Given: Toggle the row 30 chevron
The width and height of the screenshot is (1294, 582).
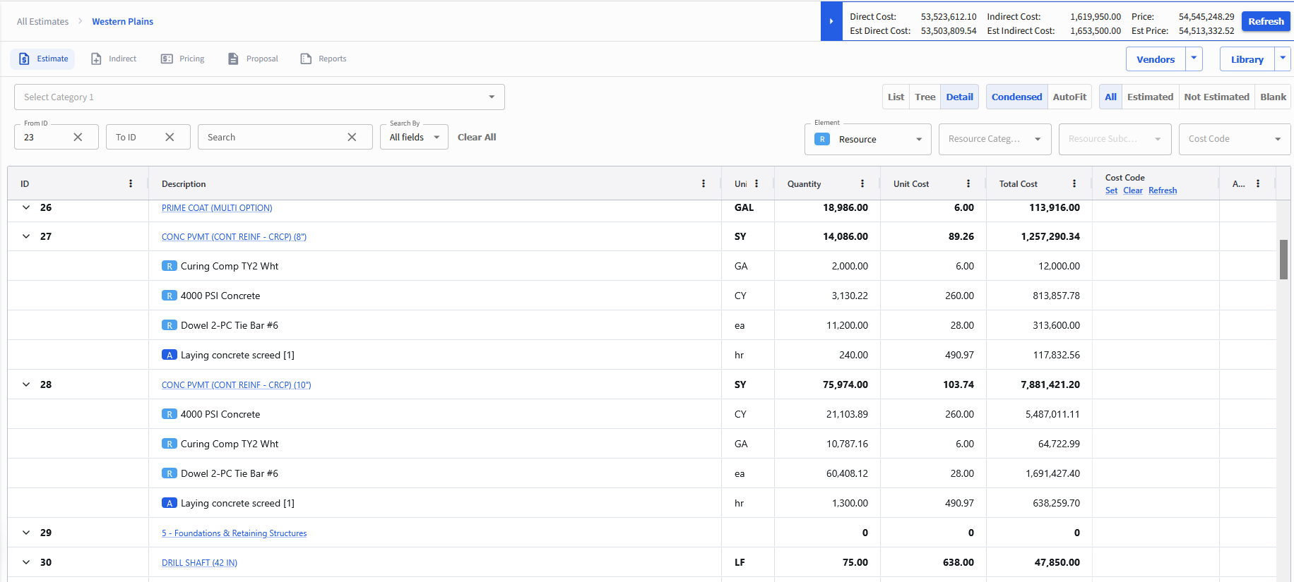Looking at the screenshot, I should (26, 562).
